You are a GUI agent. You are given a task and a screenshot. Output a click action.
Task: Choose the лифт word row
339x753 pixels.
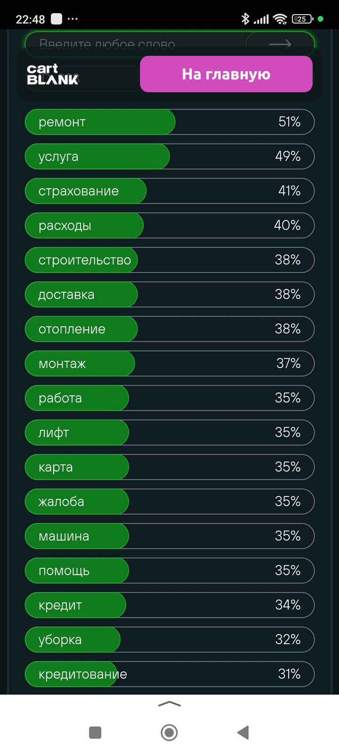tap(169, 433)
